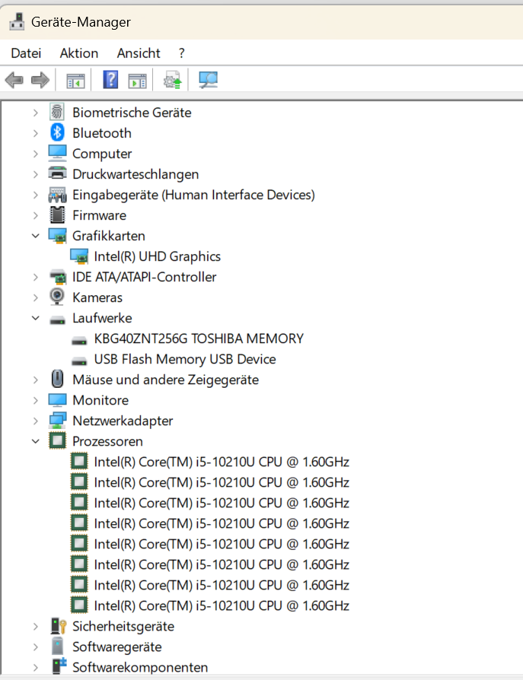Click the Prozessoren category chip icon
Viewport: 523px width, 680px height.
[x=57, y=440]
